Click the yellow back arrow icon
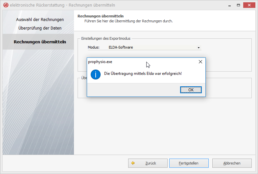The height and width of the screenshot is (174, 258). coord(133,163)
